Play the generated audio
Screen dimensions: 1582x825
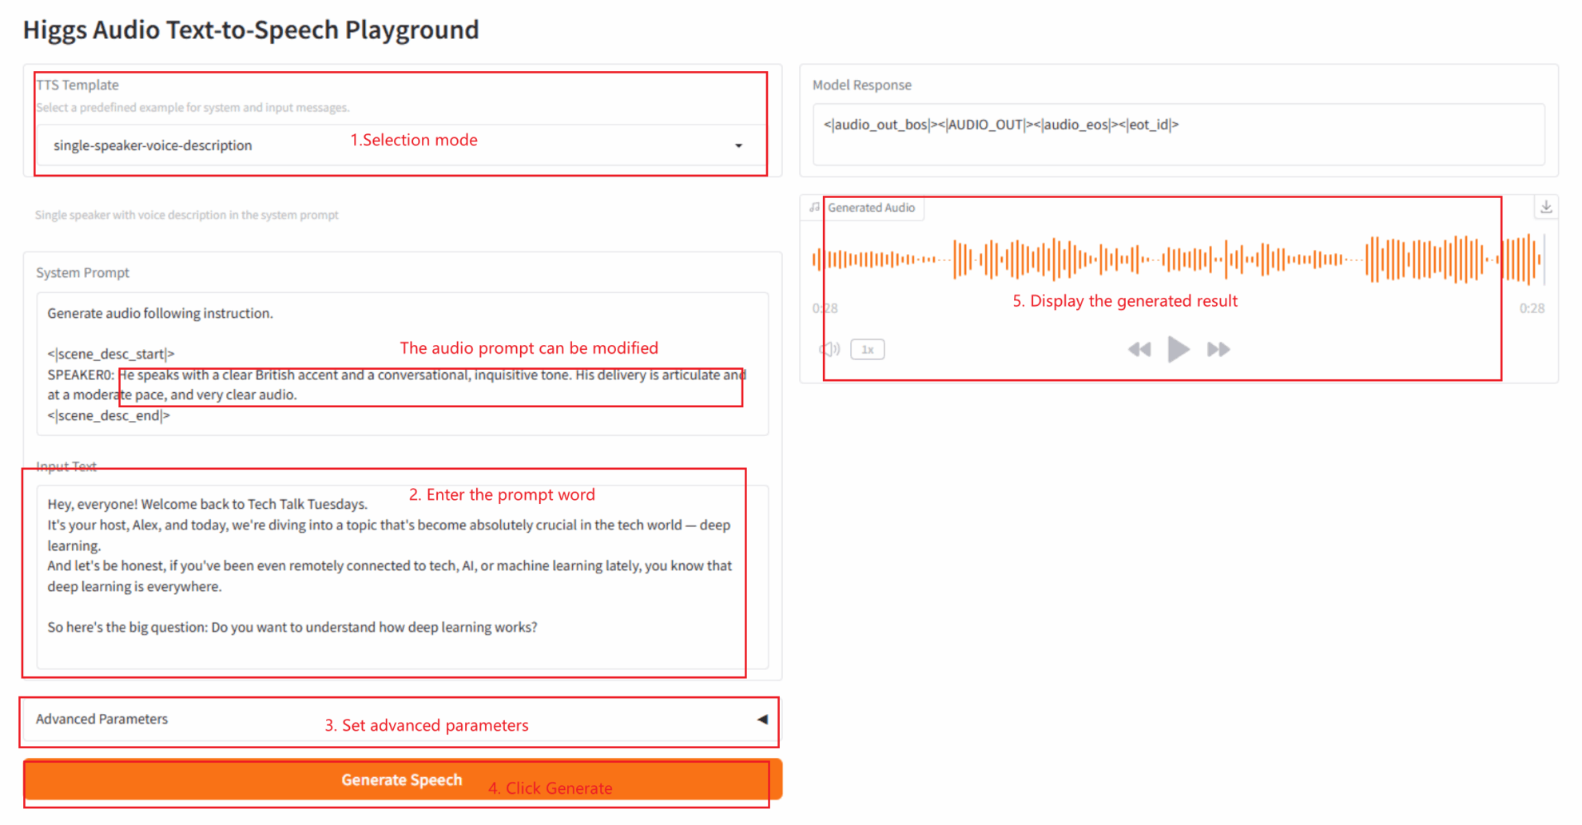pos(1178,349)
